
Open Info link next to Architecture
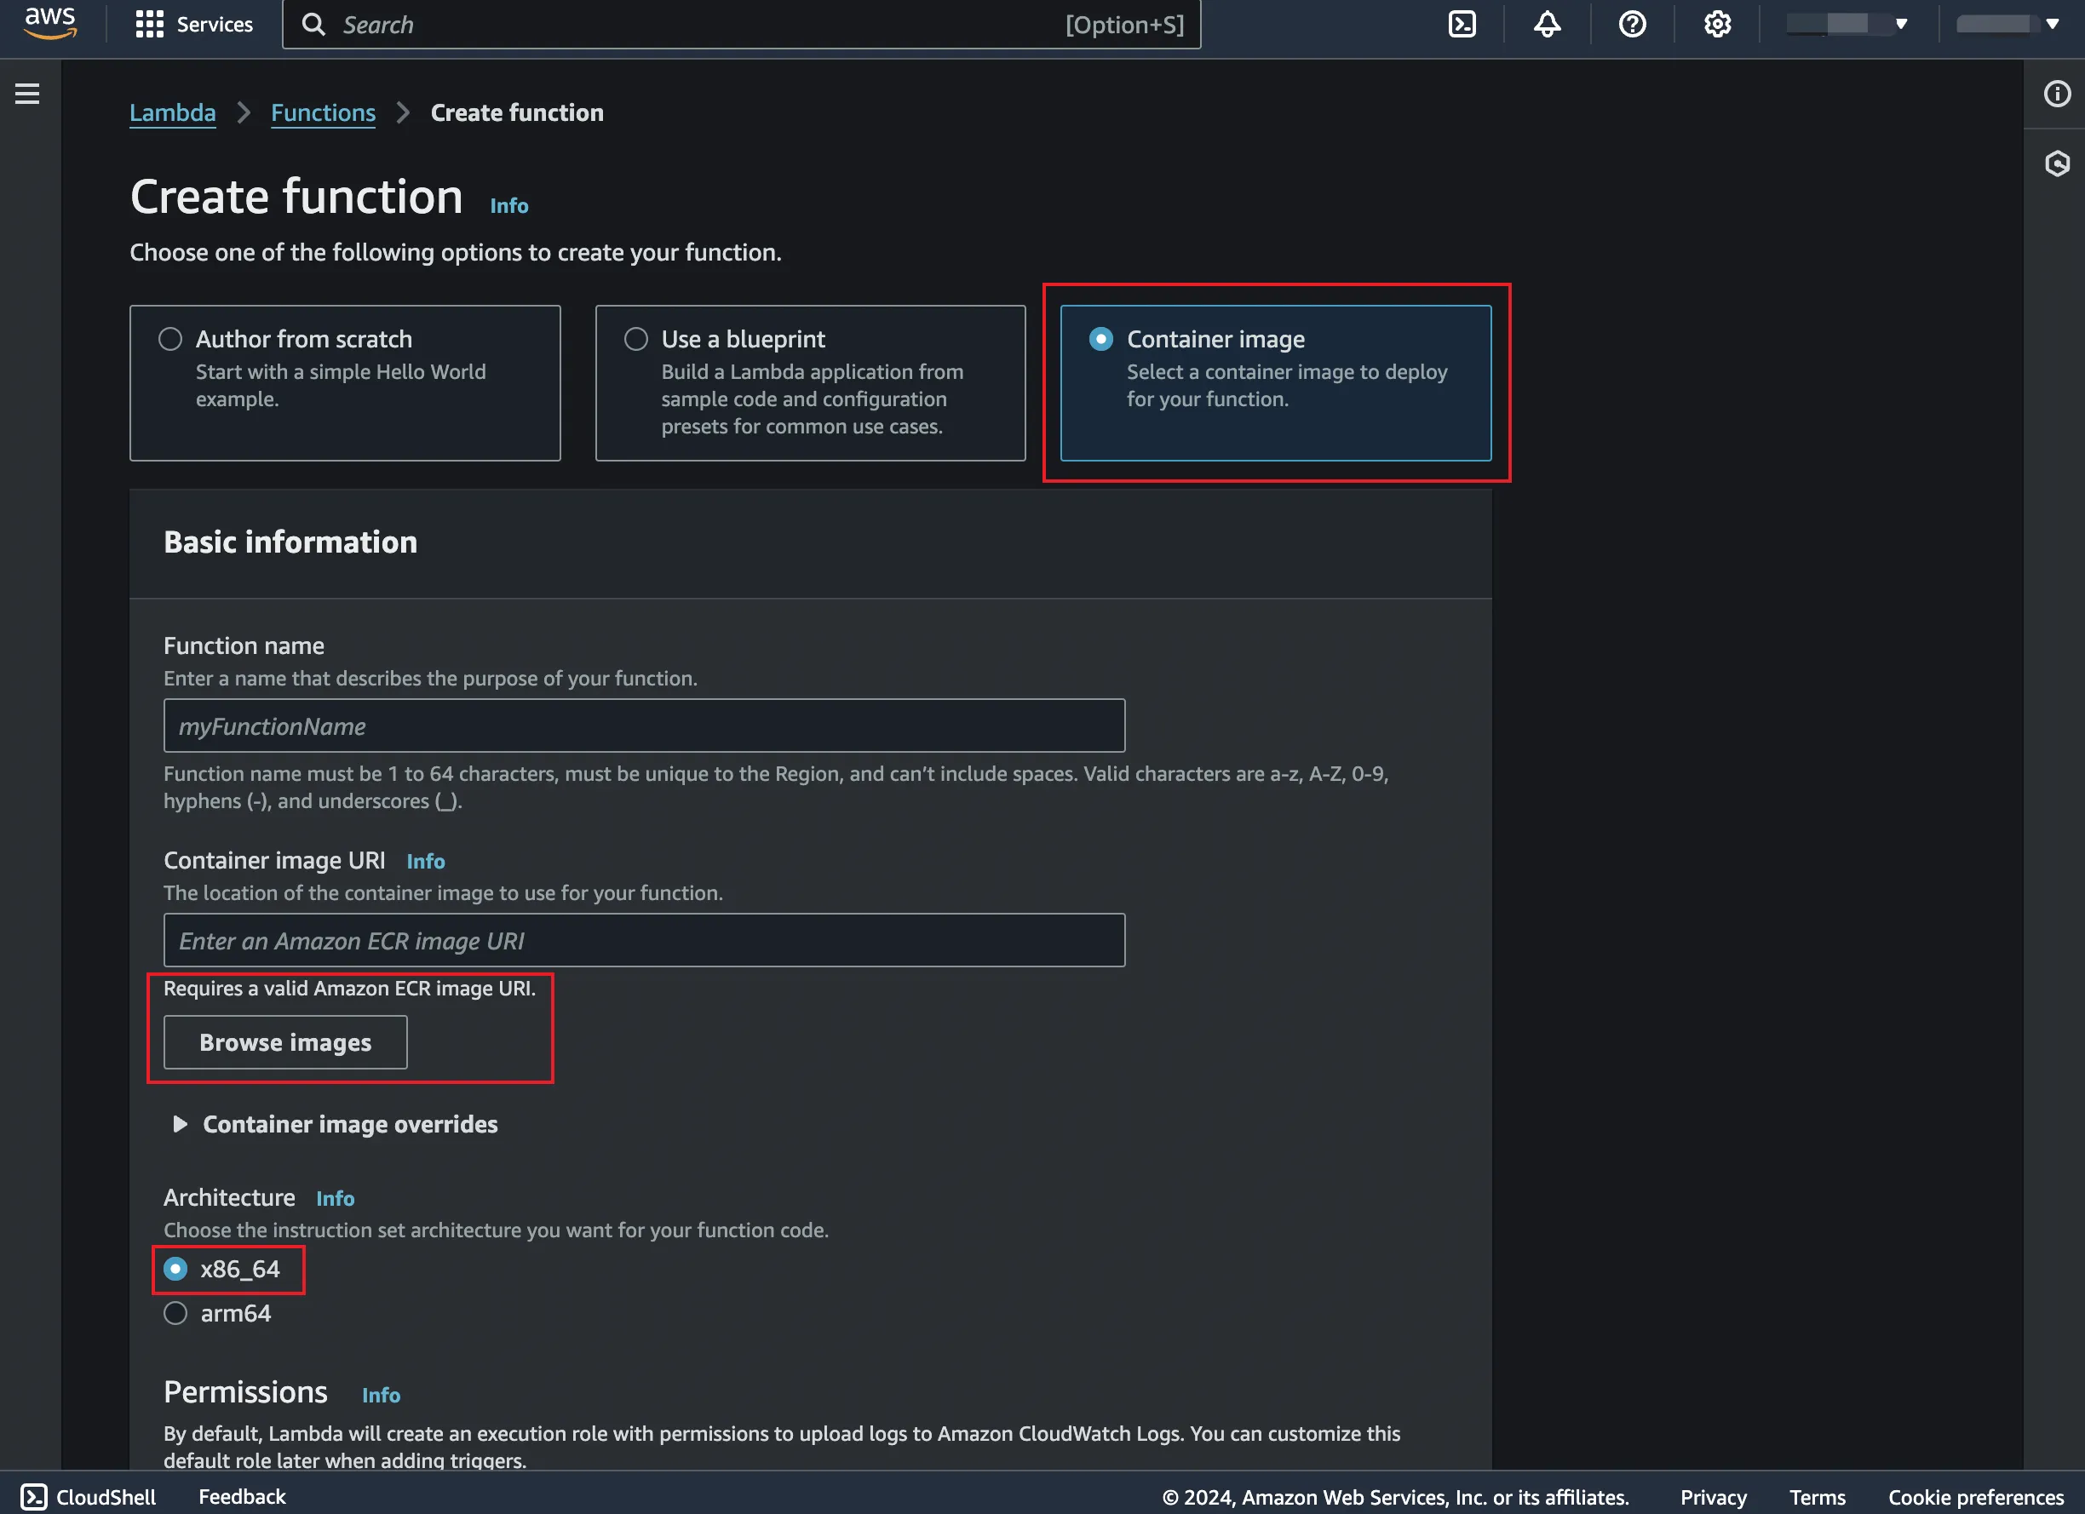335,1199
